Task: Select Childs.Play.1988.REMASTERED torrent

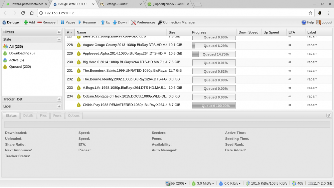Action: point(198,105)
